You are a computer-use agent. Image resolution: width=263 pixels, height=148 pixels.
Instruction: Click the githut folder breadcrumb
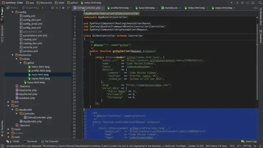pyautogui.click(x=73, y=3)
